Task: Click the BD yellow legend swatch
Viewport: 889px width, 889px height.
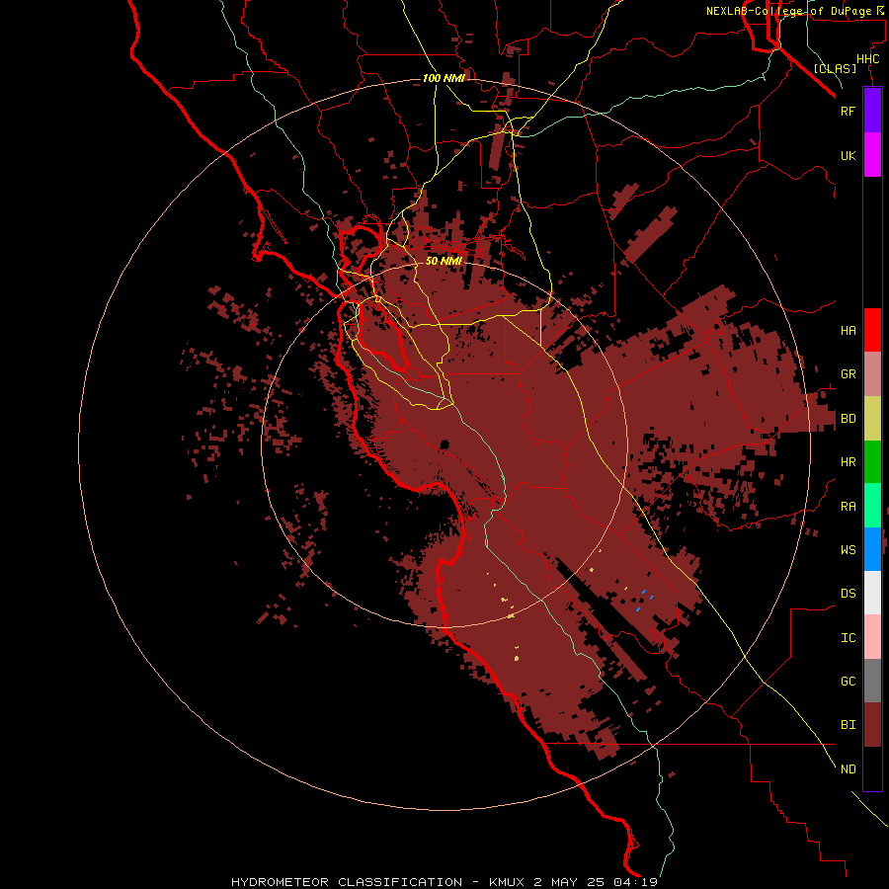Action: click(872, 419)
